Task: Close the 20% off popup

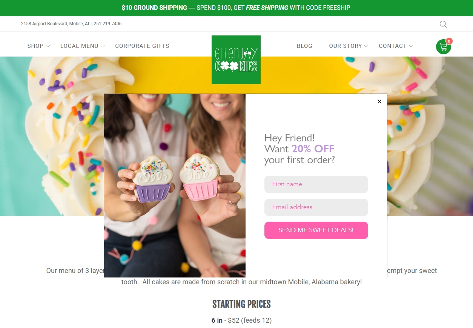Action: tap(379, 101)
